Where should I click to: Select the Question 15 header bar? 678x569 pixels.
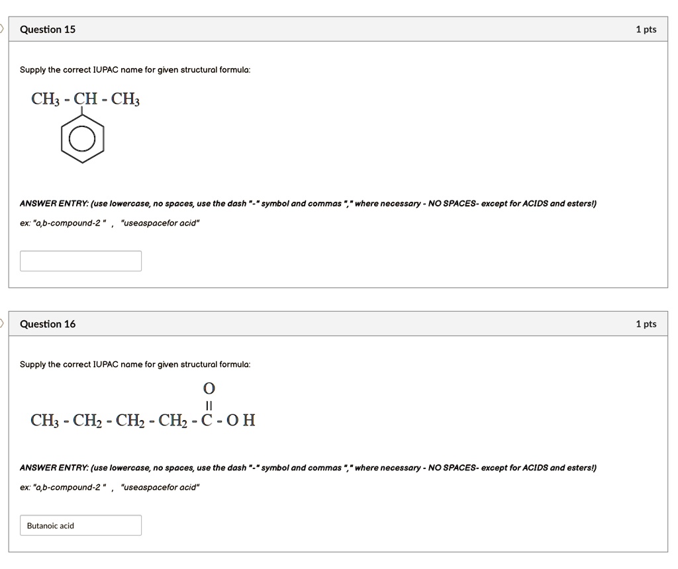[339, 29]
